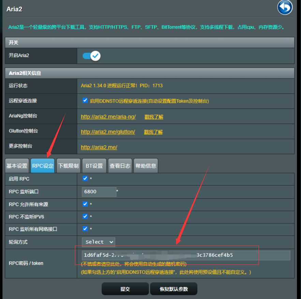Expand the 轮询方式 select dropdown
Viewport: 301px width, 299px height.
99,242
